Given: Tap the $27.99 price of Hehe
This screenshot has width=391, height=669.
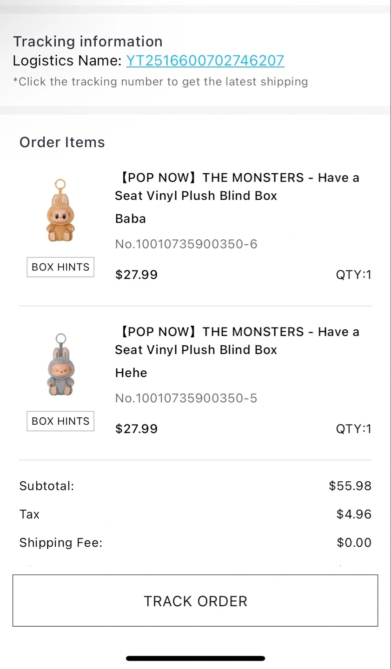Looking at the screenshot, I should [x=137, y=428].
